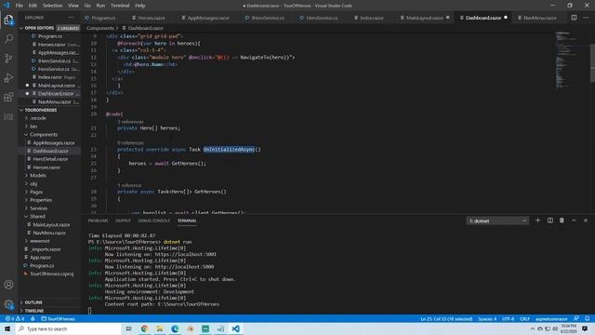Split the terminal panel
Image resolution: width=595 pixels, height=335 pixels.
coord(549,221)
